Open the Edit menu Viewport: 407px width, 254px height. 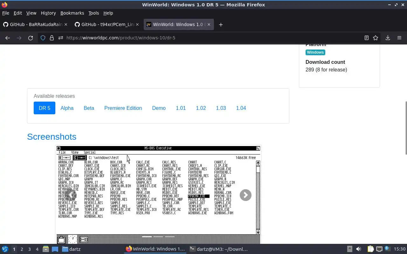18,13
